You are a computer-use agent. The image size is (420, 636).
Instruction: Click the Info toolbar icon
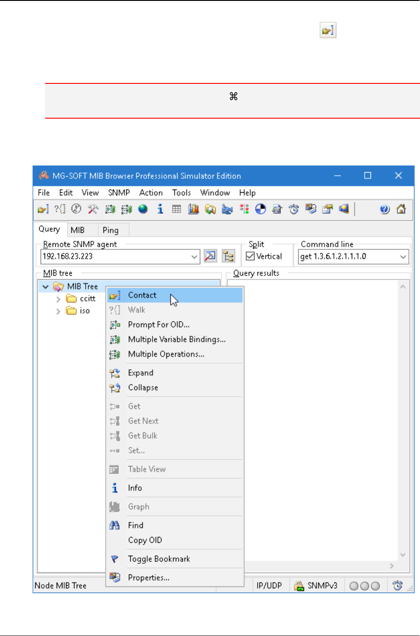pos(160,209)
